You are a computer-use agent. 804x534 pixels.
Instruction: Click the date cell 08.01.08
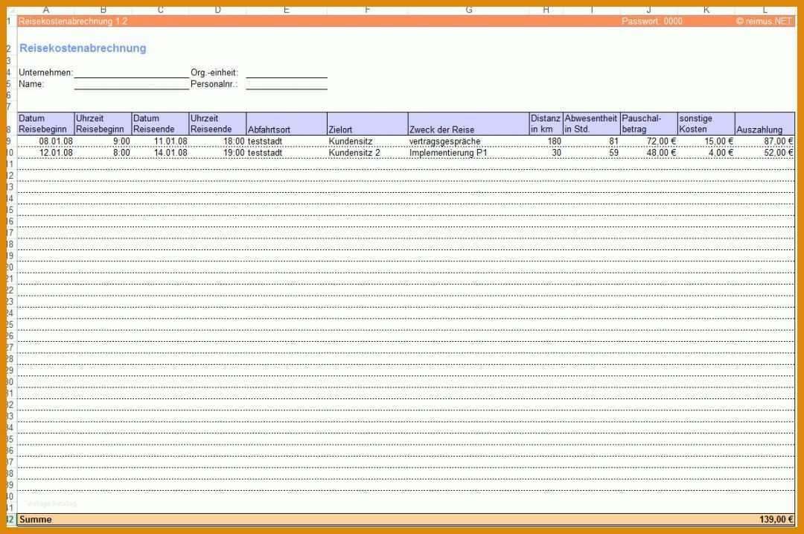click(45, 141)
